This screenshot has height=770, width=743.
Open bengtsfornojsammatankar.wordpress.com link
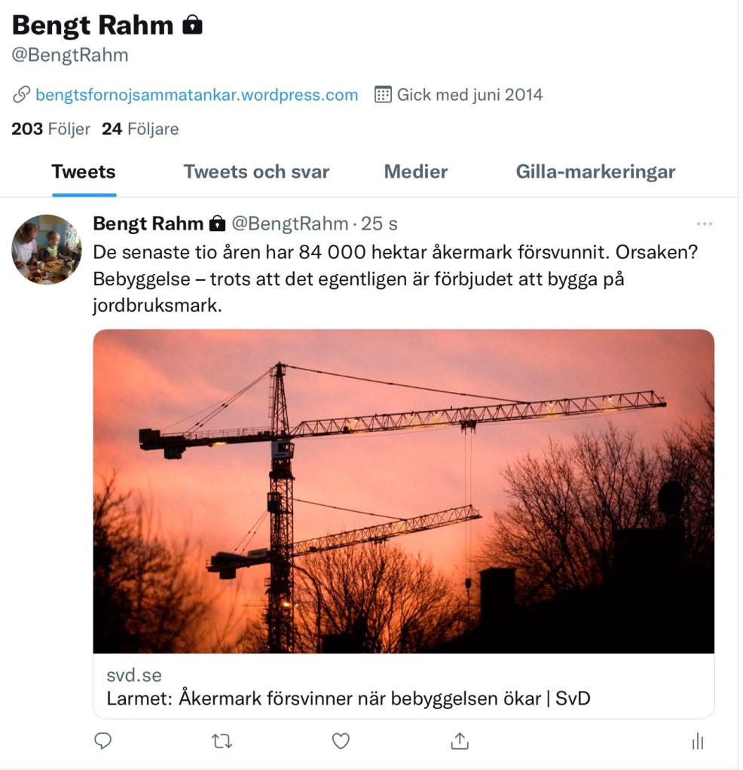(x=197, y=94)
